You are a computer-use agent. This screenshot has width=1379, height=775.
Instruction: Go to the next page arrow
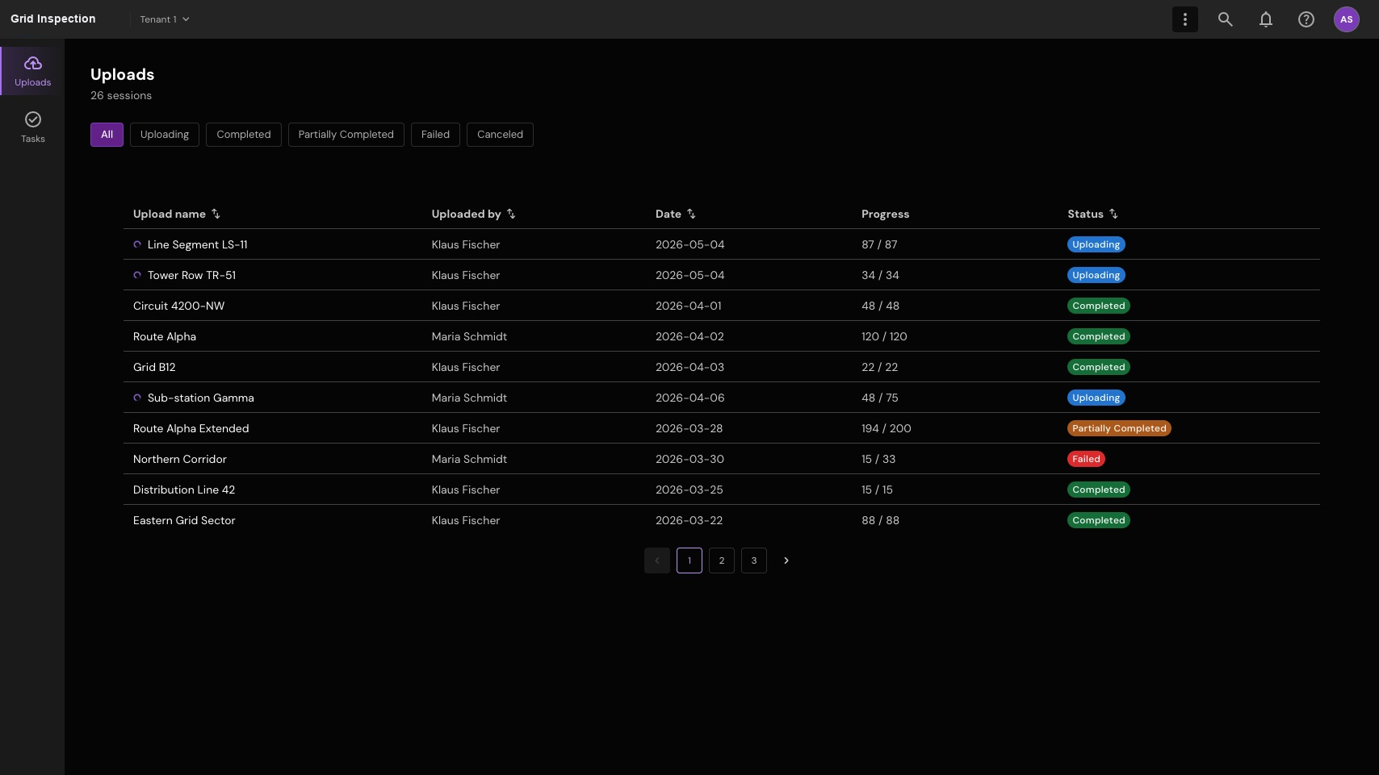coord(786,560)
